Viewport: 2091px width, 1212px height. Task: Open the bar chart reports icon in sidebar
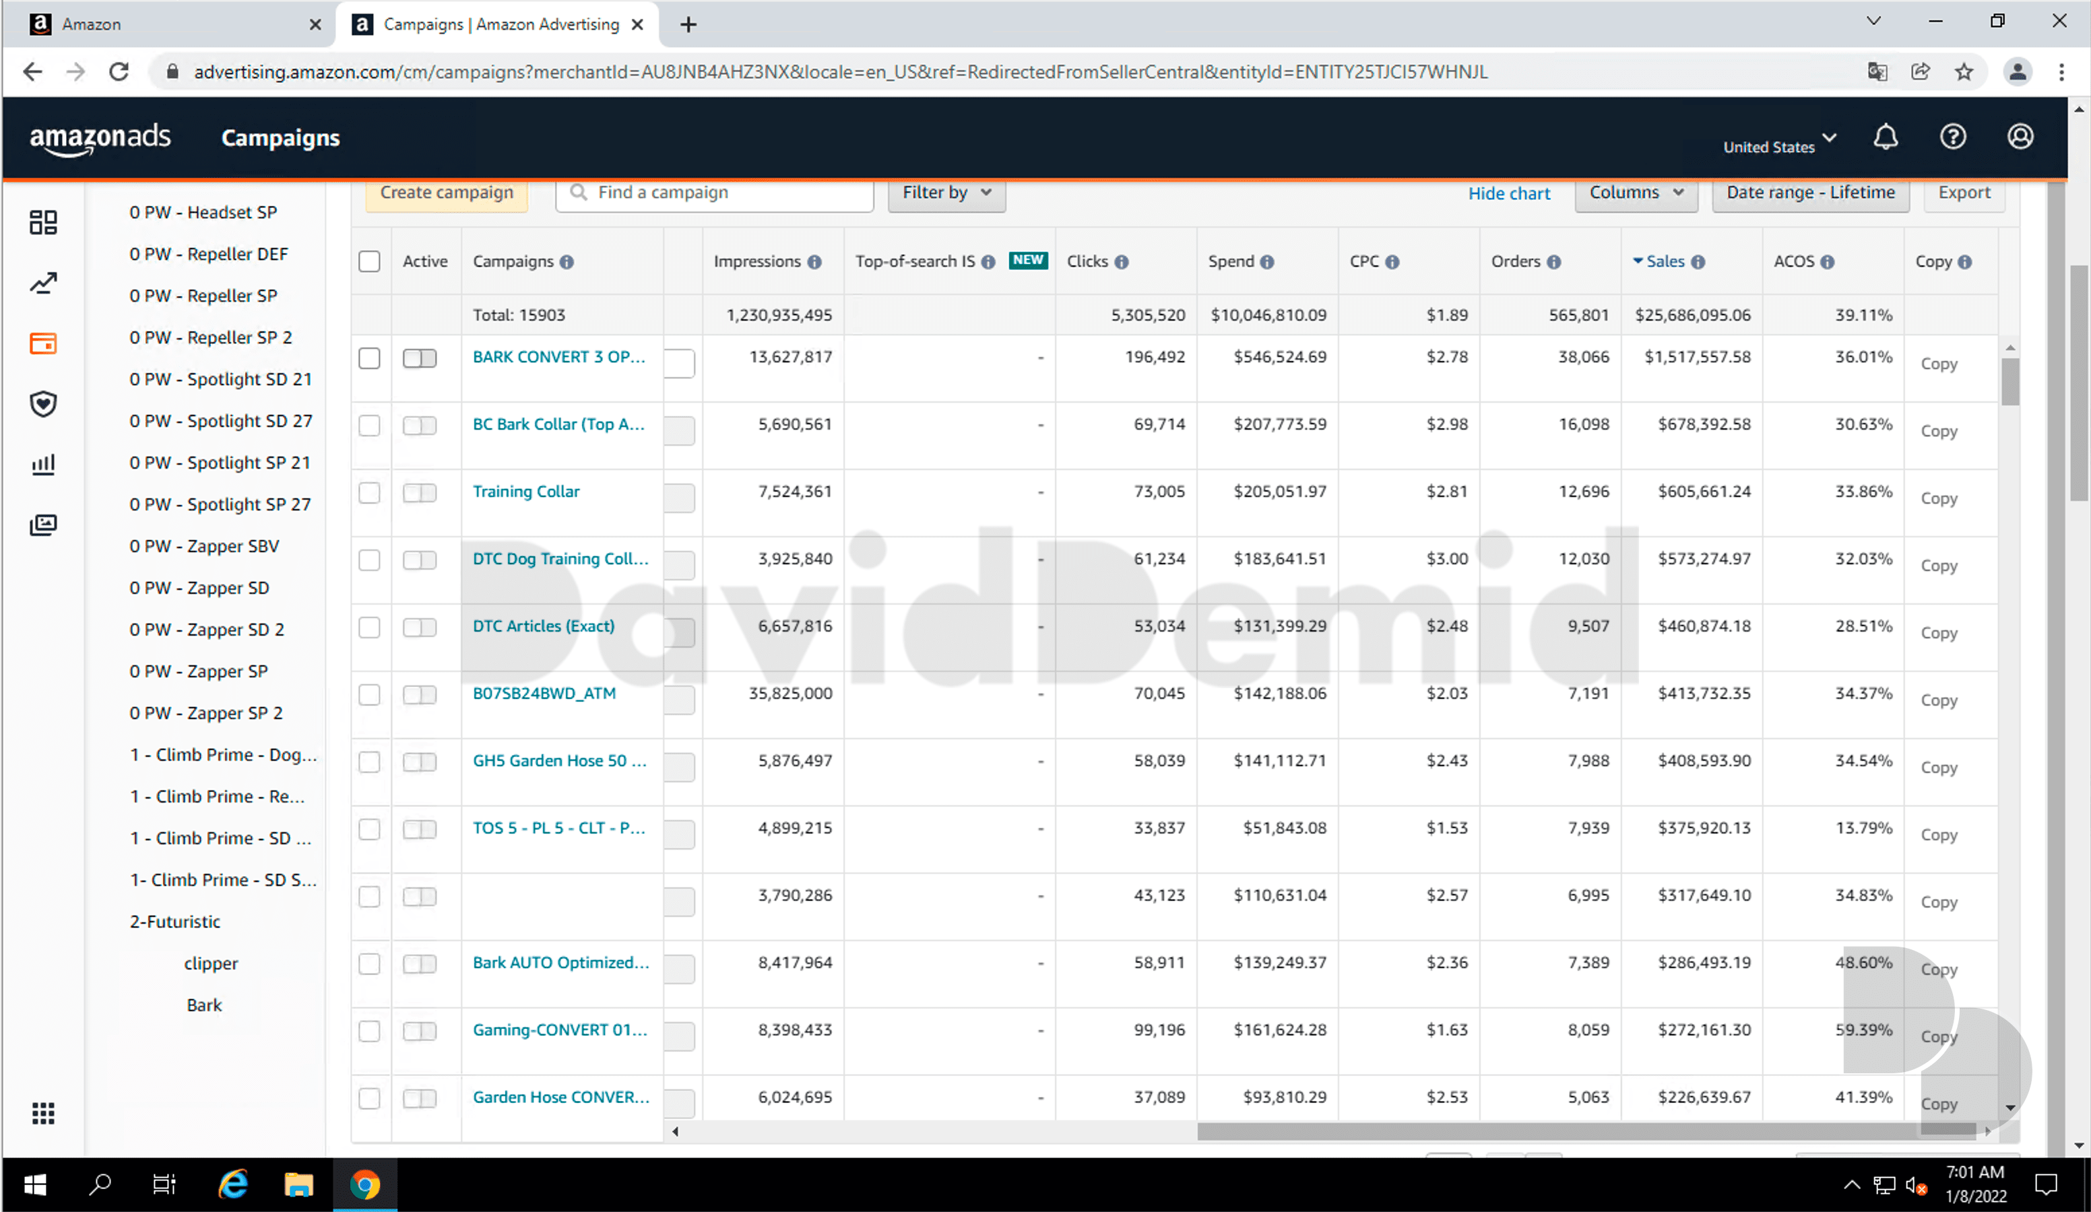(43, 465)
